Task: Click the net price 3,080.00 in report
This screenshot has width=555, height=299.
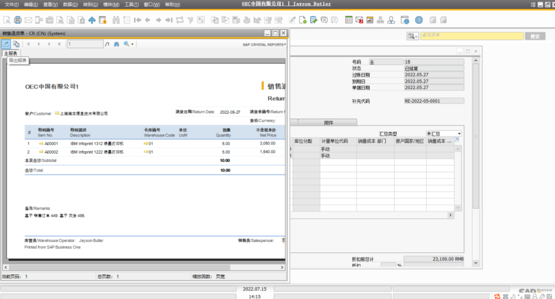Action: tap(267, 143)
